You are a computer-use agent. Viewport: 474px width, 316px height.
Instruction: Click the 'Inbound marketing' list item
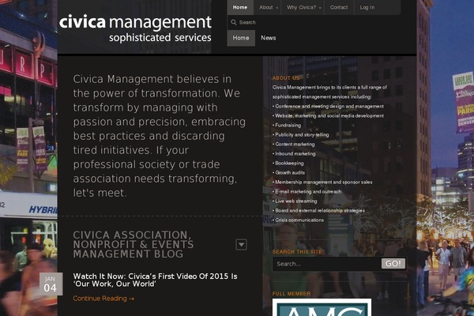(294, 153)
